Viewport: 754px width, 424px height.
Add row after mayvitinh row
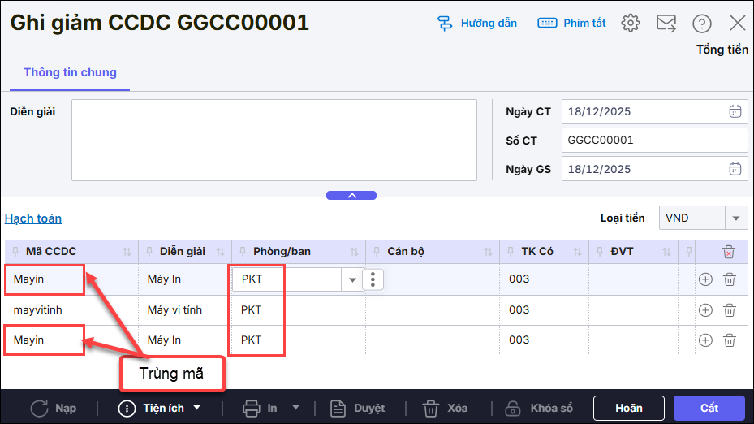coord(705,310)
